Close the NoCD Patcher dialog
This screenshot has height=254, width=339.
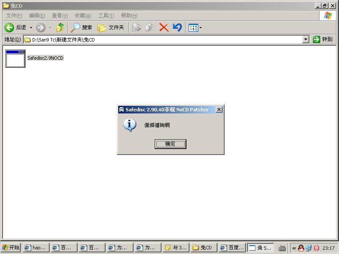tap(219, 110)
